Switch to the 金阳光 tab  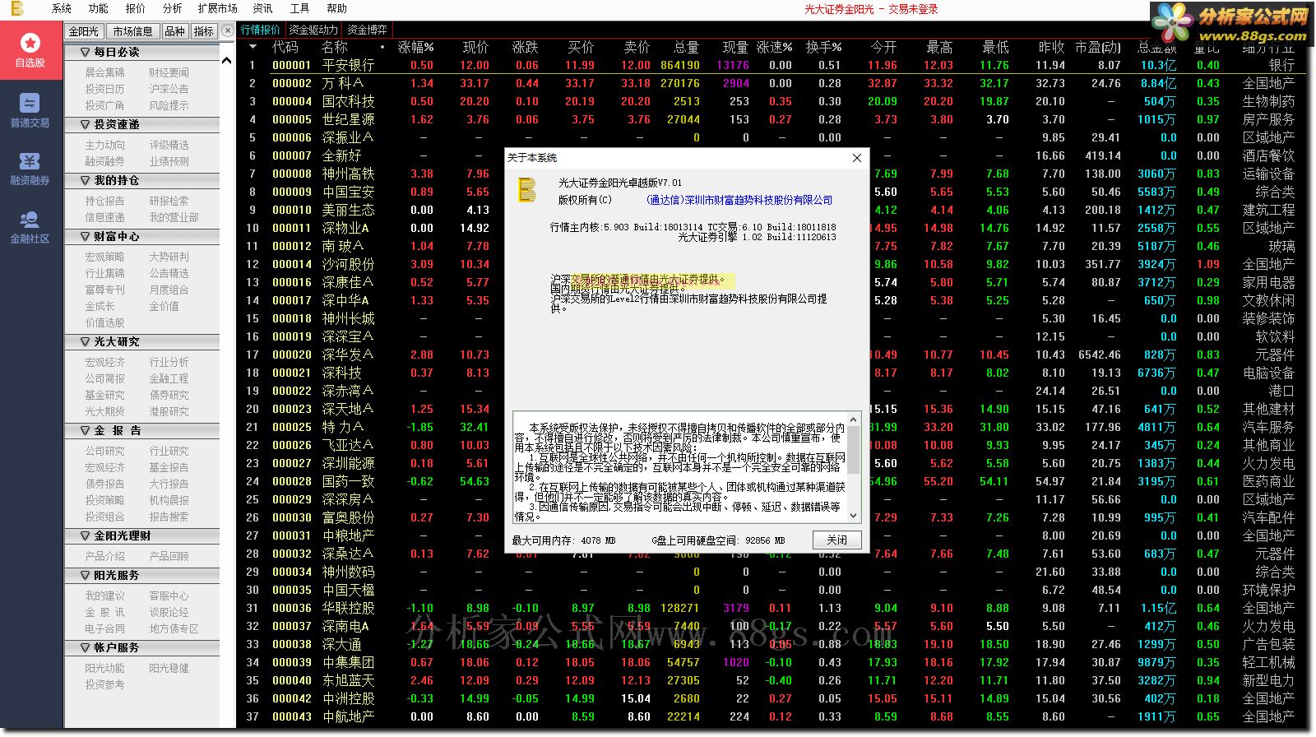click(84, 31)
